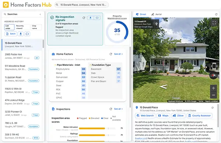Screen dimensions: 221x143
Task: Open See all for Inspections
Action: click(x=118, y=109)
